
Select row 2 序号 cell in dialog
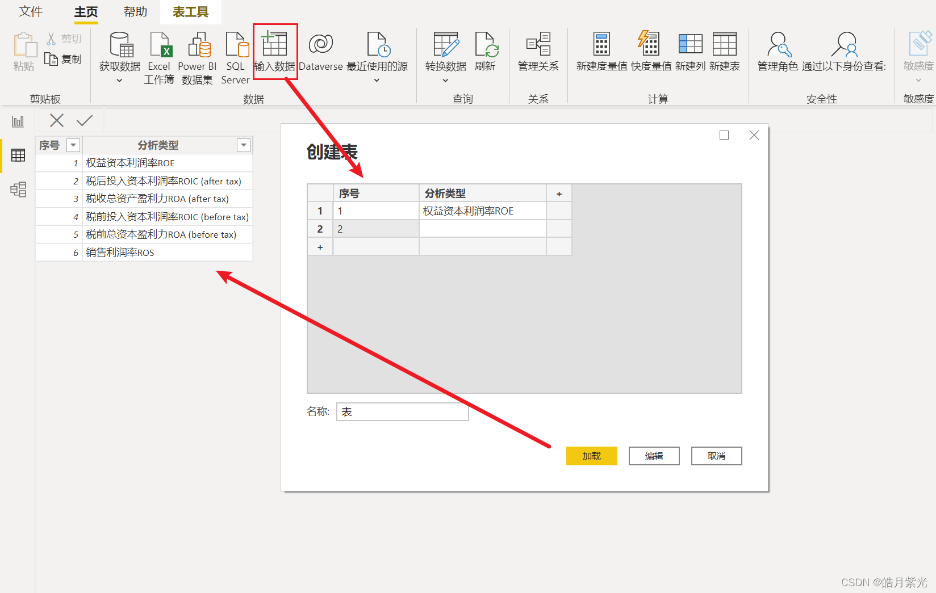[x=376, y=229]
